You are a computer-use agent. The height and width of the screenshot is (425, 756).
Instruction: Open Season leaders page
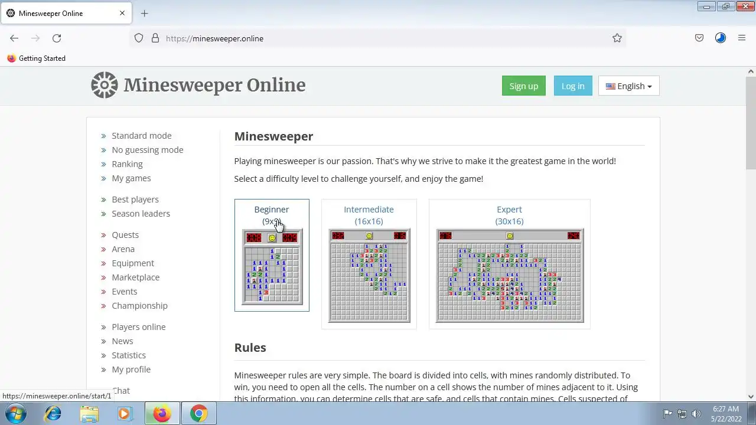pyautogui.click(x=141, y=214)
